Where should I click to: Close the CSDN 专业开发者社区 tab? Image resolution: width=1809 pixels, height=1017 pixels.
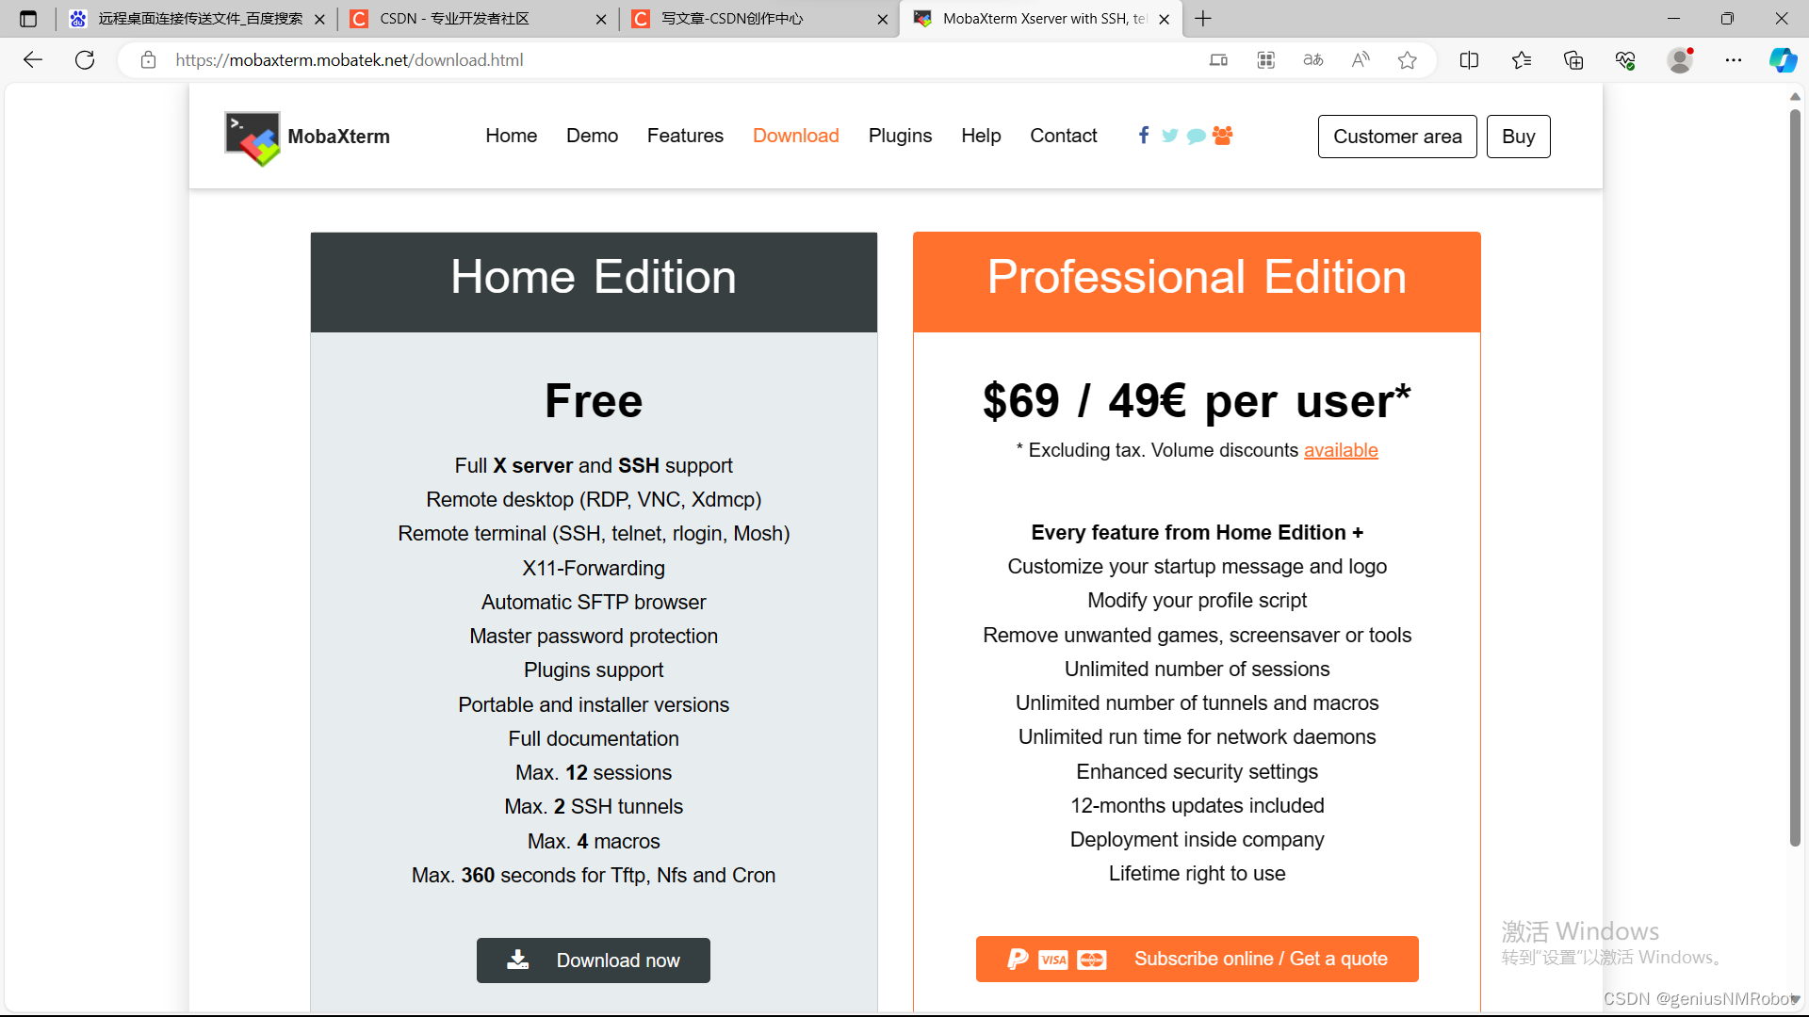(x=601, y=19)
